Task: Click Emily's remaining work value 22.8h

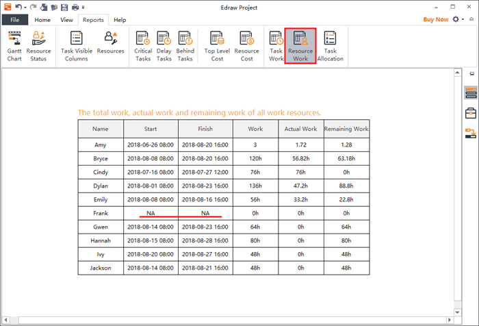Action: click(346, 199)
